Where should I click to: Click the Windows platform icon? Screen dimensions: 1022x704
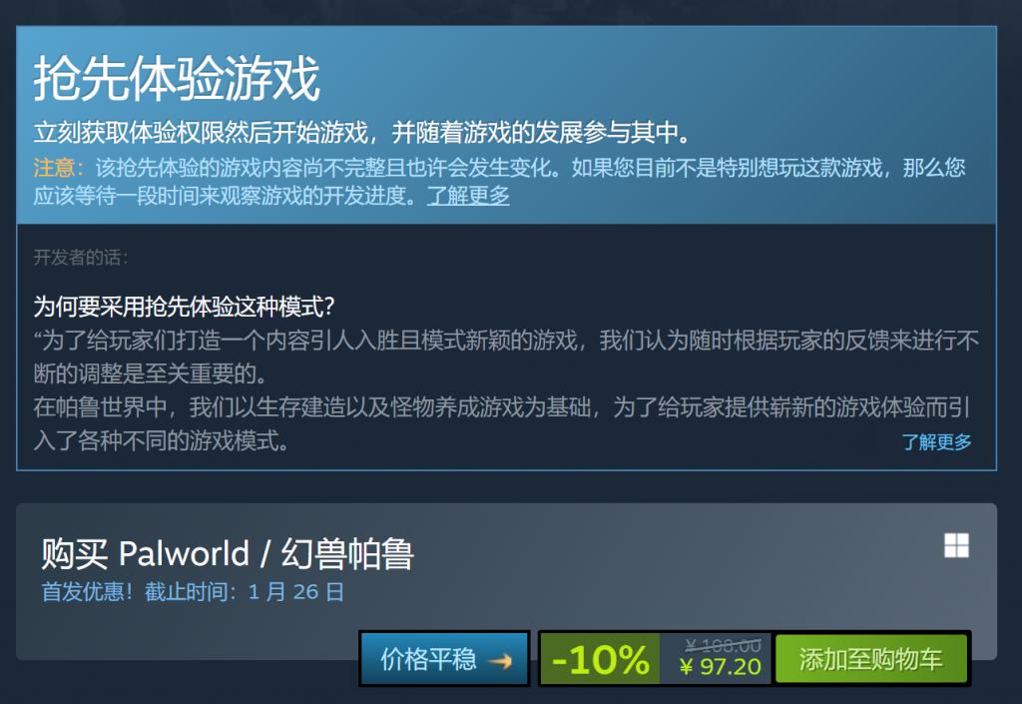point(956,545)
